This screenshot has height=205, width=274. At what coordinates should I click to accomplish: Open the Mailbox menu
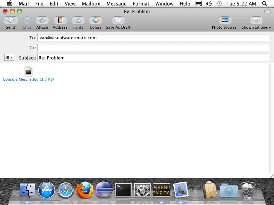coord(90,4)
